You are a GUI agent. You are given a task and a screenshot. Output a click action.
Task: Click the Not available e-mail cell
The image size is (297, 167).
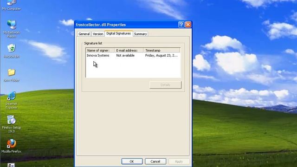click(x=125, y=55)
